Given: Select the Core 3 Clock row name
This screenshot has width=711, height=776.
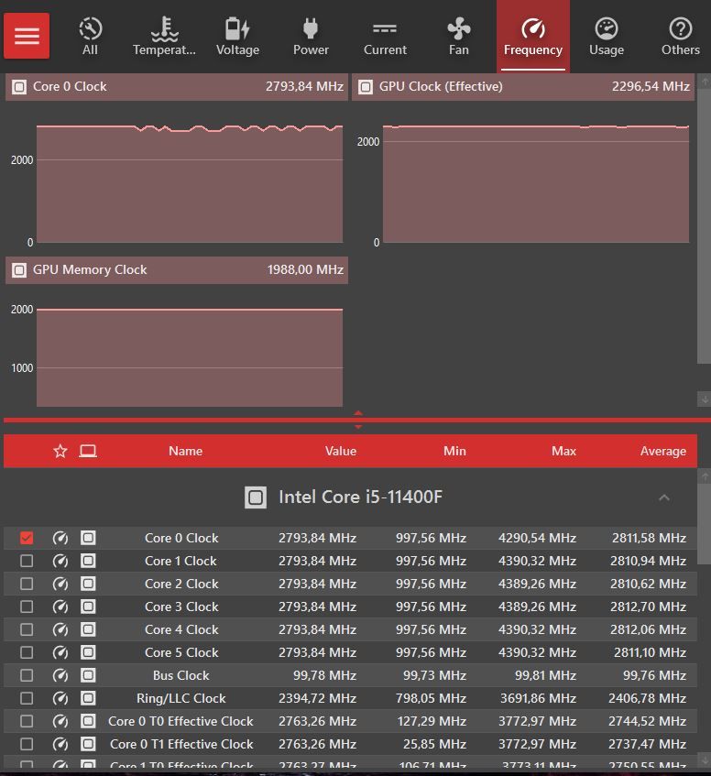Looking at the screenshot, I should click(181, 607).
